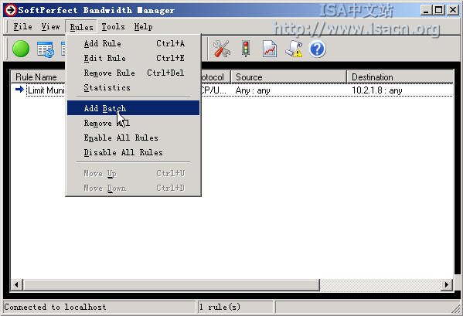Click the green connect circle toolbar icon
Screen dimensions: 463x316
tap(21, 49)
